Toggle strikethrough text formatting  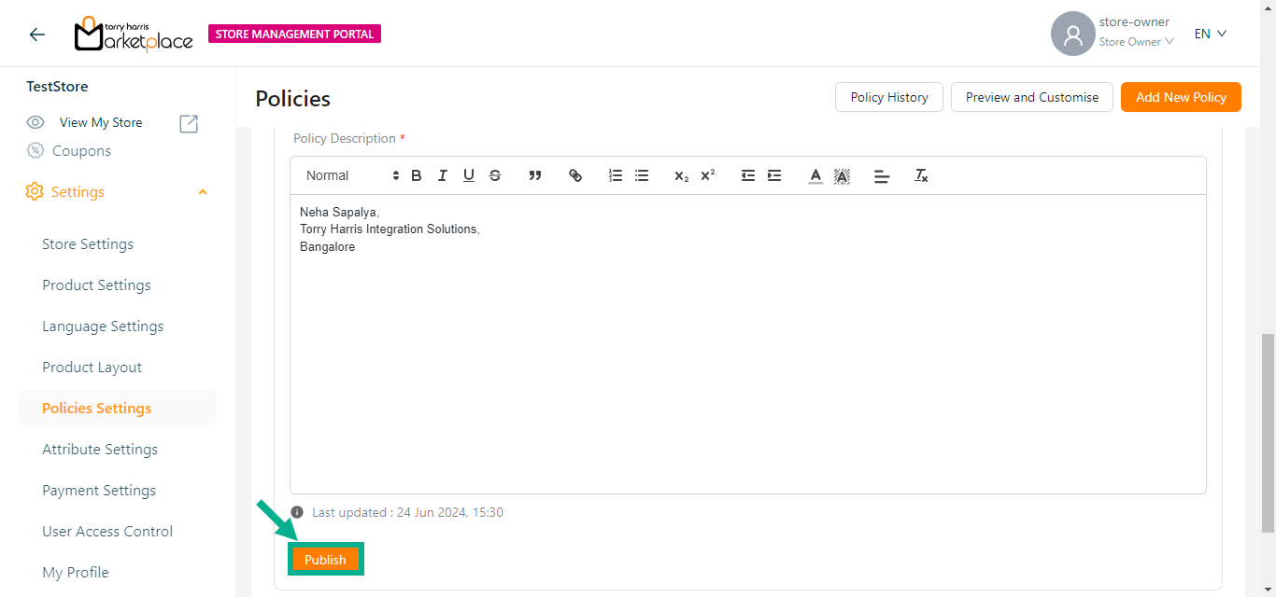coord(495,175)
